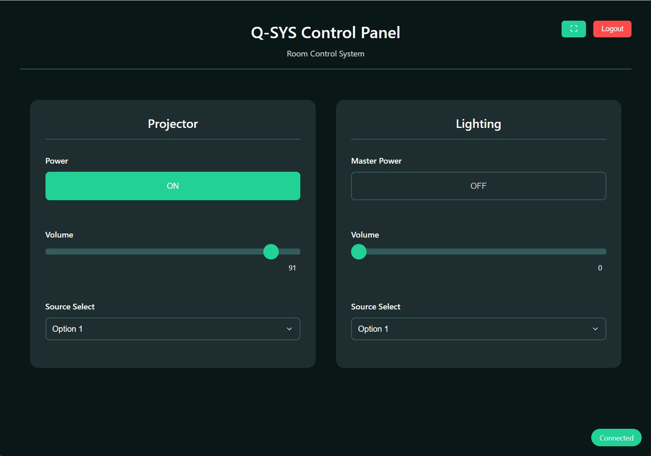Image resolution: width=651 pixels, height=456 pixels.
Task: Click the Projector panel heading
Action: click(173, 124)
